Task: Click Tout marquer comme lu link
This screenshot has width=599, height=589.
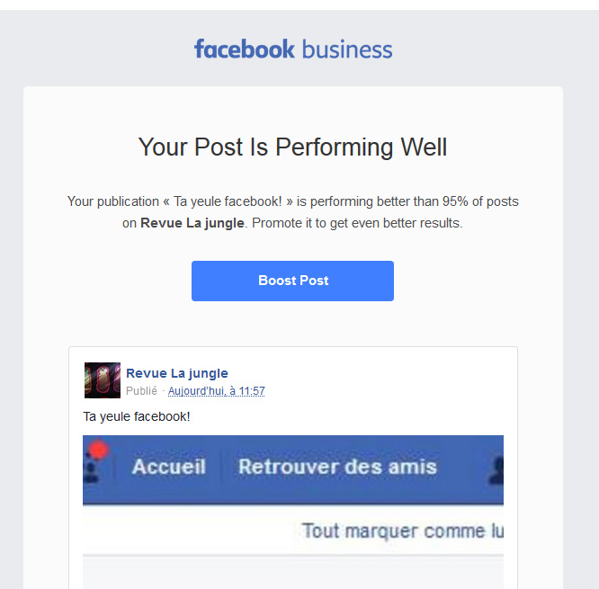Action: point(402,531)
